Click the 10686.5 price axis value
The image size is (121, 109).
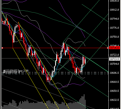(x=114, y=73)
